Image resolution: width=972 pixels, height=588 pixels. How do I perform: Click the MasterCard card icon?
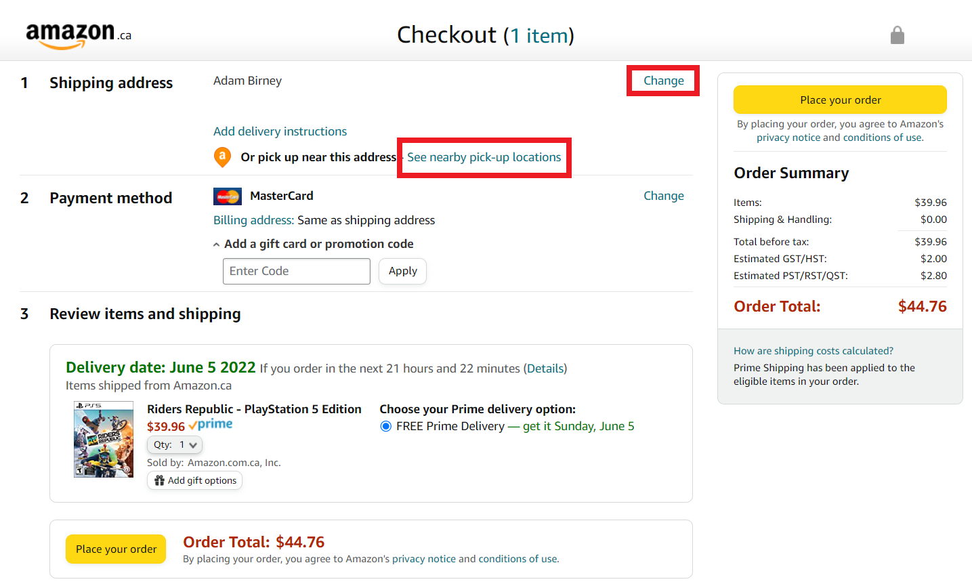click(227, 196)
